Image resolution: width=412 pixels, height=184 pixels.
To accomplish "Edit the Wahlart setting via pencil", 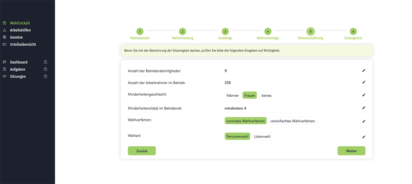I will (364, 137).
